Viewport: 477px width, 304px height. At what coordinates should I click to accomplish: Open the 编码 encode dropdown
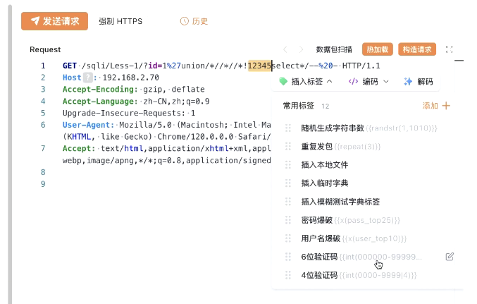368,82
